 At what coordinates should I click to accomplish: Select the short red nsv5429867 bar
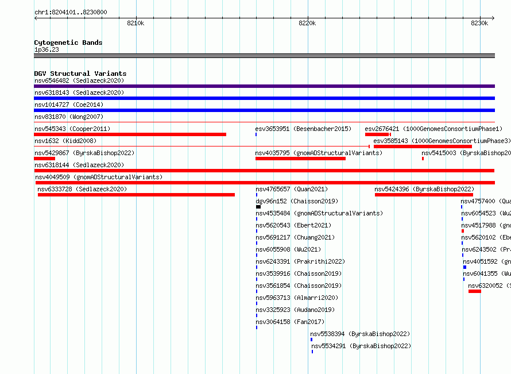click(x=44, y=159)
